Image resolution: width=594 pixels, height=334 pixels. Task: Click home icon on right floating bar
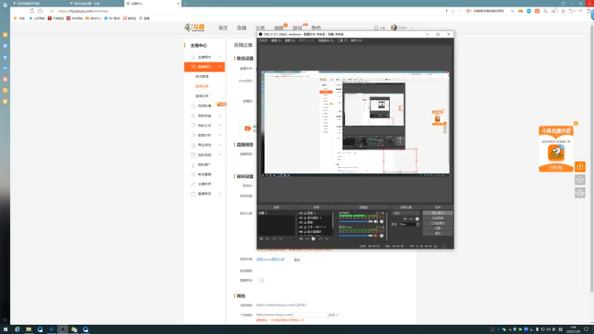click(x=580, y=180)
